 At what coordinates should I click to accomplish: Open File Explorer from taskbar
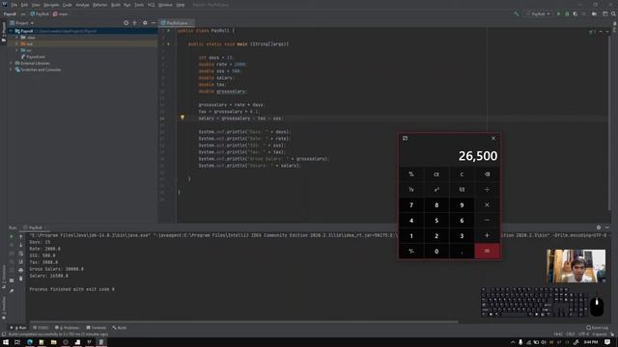click(53, 342)
